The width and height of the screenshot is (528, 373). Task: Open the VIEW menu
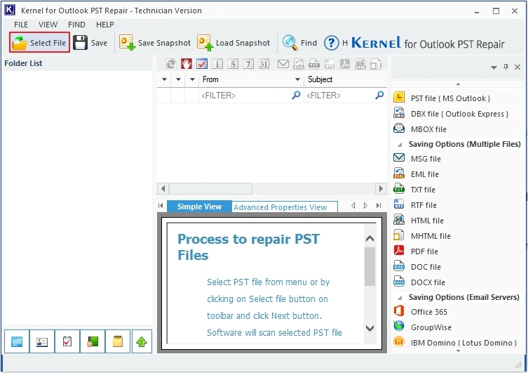coord(48,25)
